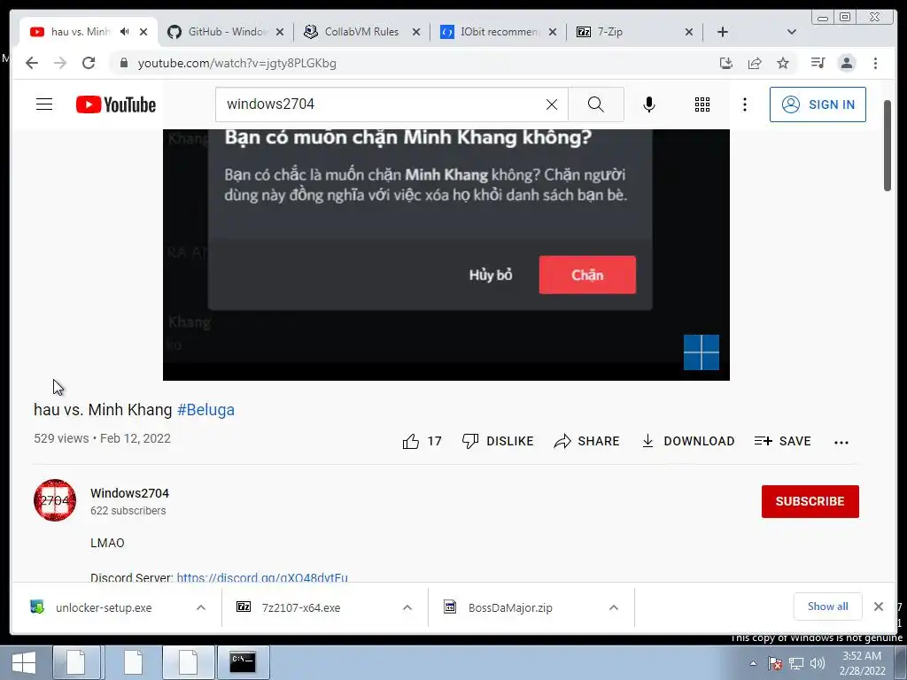
Task: Share the video
Action: point(586,441)
